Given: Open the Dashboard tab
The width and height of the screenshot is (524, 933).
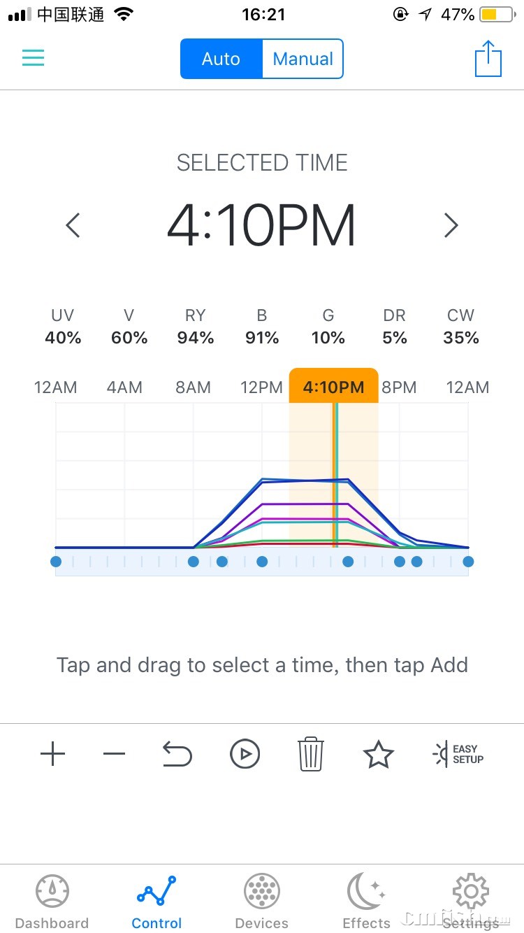Looking at the screenshot, I should (52, 902).
